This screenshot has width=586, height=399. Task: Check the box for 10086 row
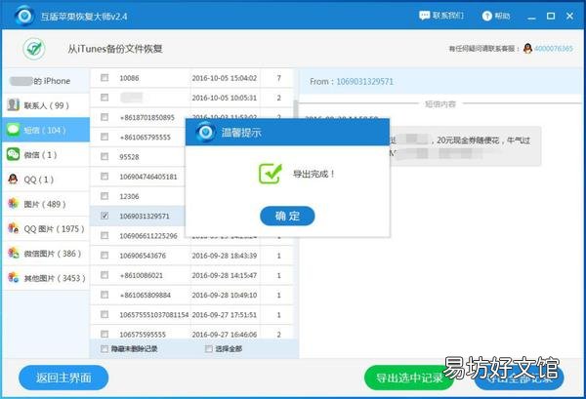tap(105, 78)
